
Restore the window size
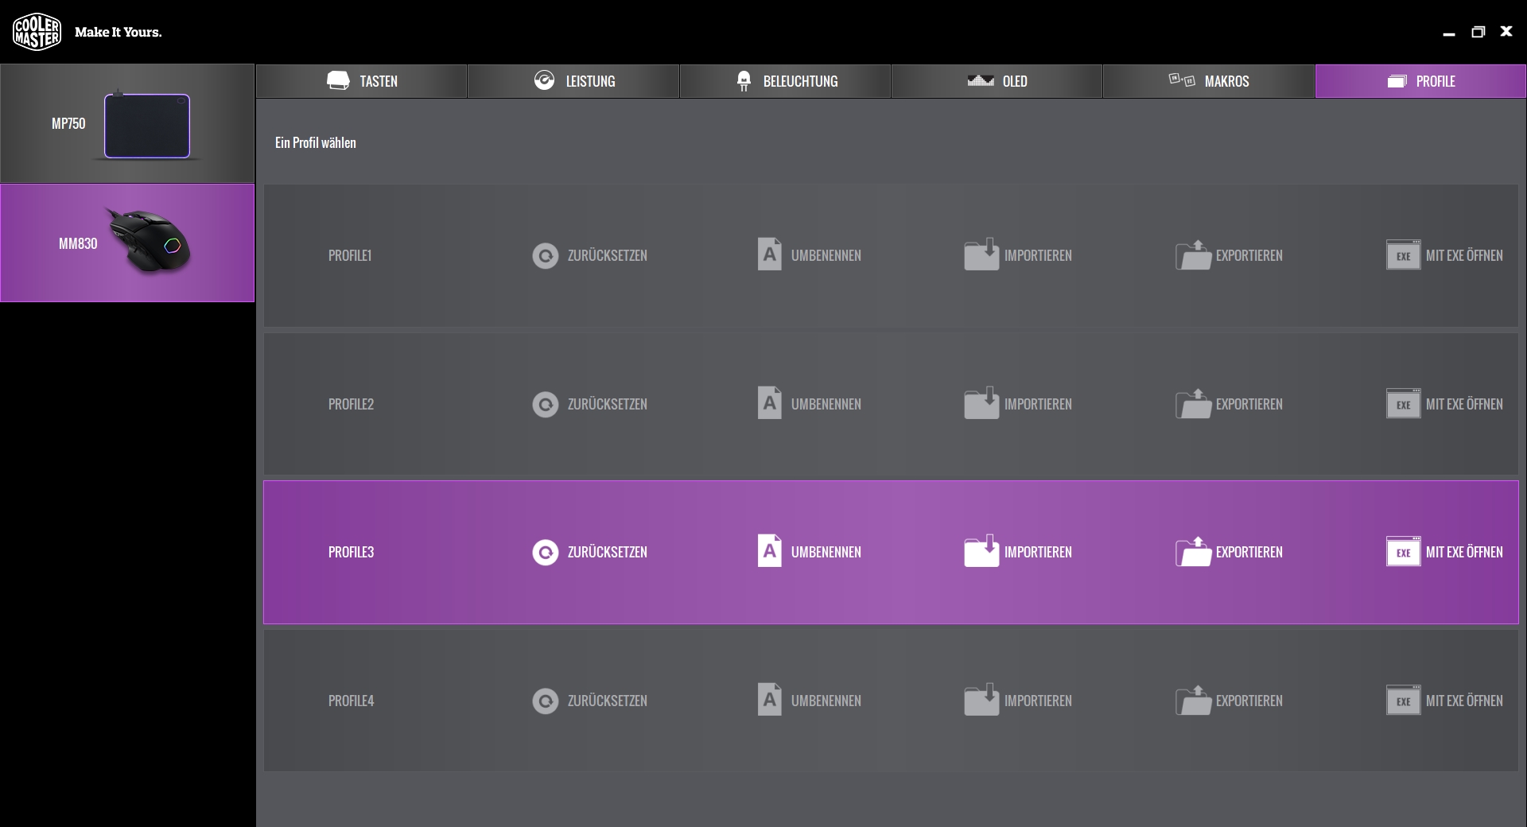click(x=1478, y=32)
